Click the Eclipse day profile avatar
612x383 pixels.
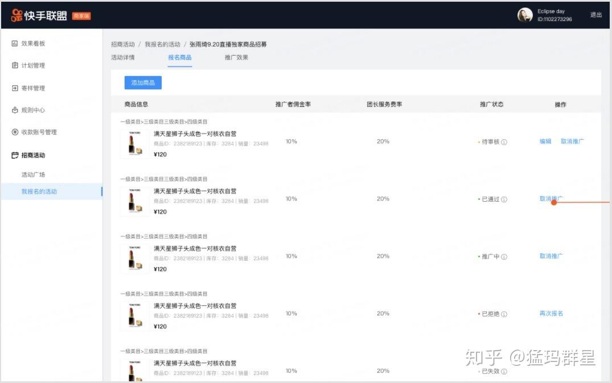[x=524, y=15]
